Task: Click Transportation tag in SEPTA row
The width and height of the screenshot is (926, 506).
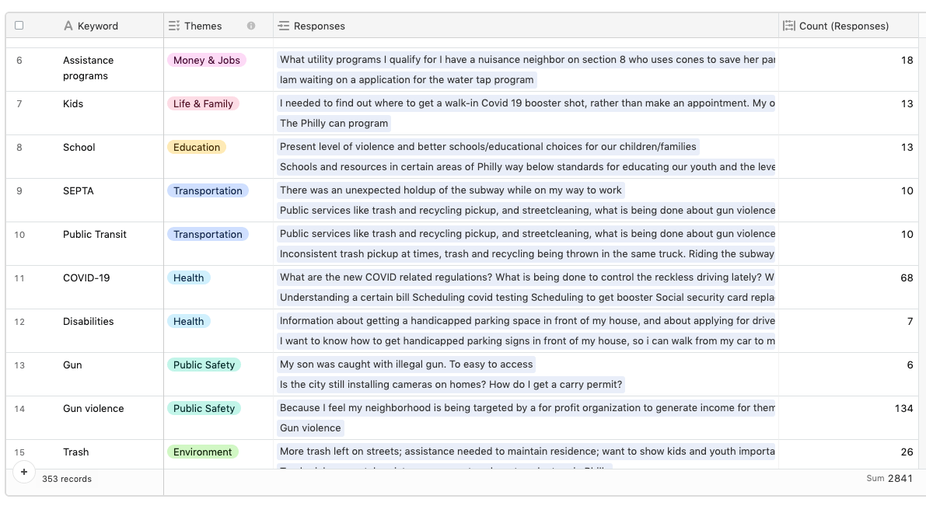Action: point(208,190)
